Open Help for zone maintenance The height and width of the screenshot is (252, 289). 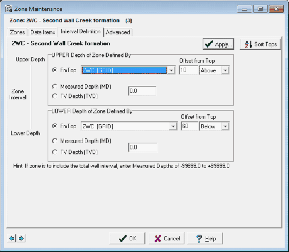pos(204,238)
